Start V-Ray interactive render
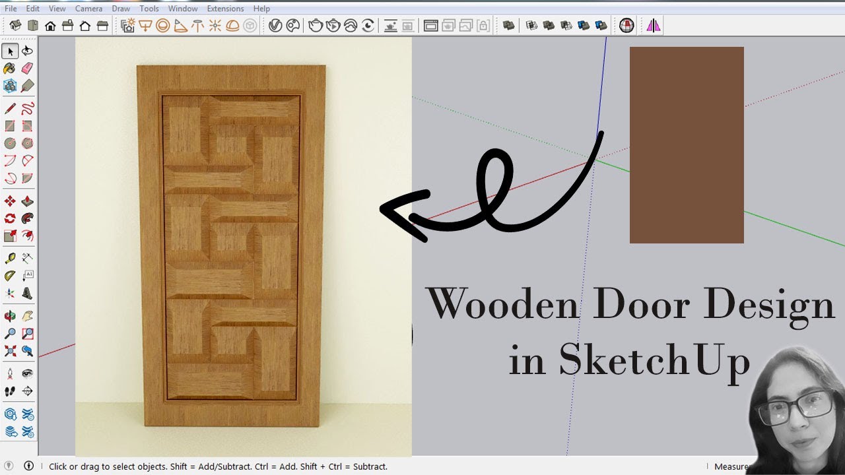 tap(333, 26)
